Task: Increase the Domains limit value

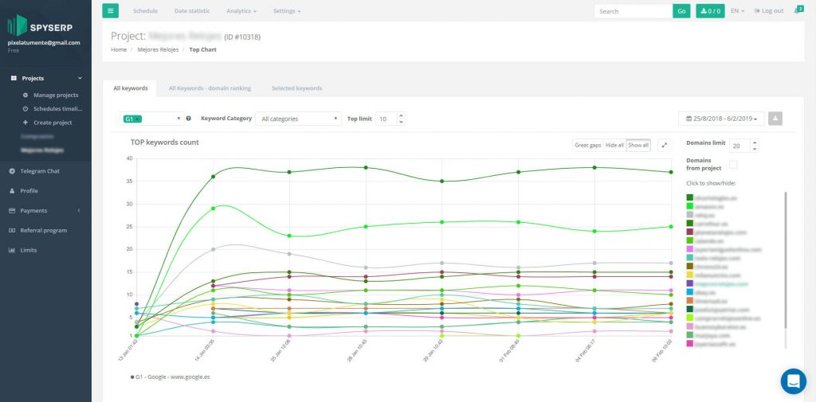Action: [755, 142]
